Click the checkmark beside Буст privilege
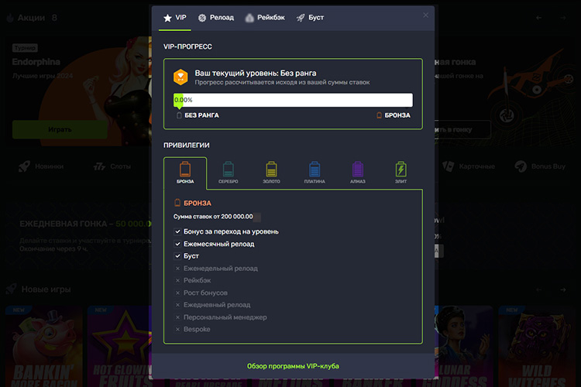The height and width of the screenshot is (387, 581). (x=177, y=256)
